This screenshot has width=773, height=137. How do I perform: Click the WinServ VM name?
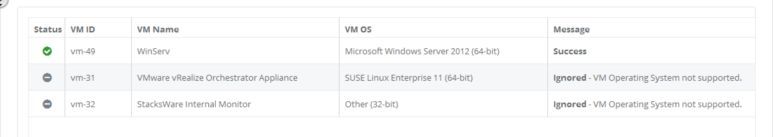(153, 51)
